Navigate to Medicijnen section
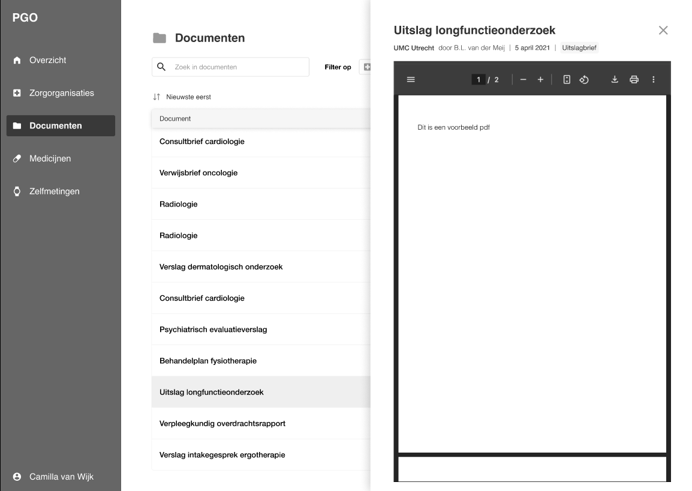This screenshot has width=692, height=491. click(x=50, y=158)
